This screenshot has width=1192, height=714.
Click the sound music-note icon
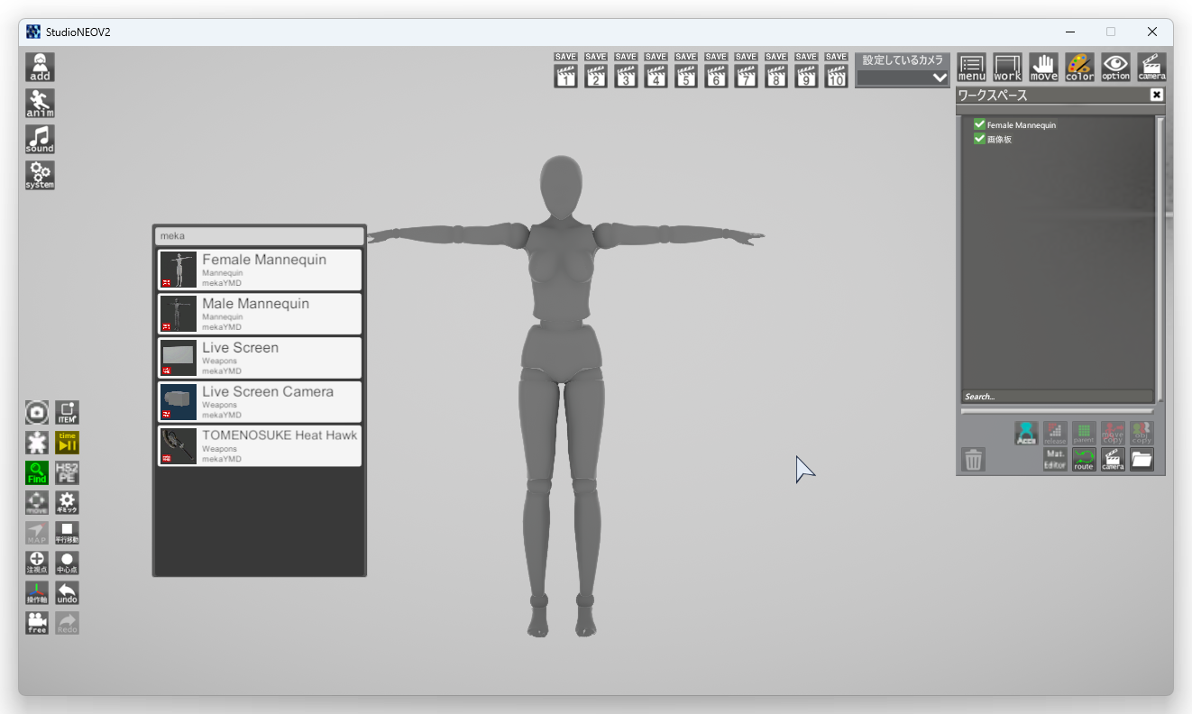pos(40,140)
